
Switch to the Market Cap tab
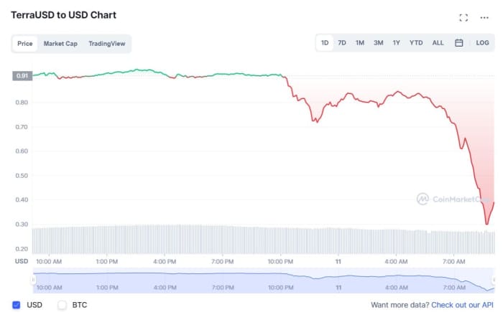click(60, 44)
